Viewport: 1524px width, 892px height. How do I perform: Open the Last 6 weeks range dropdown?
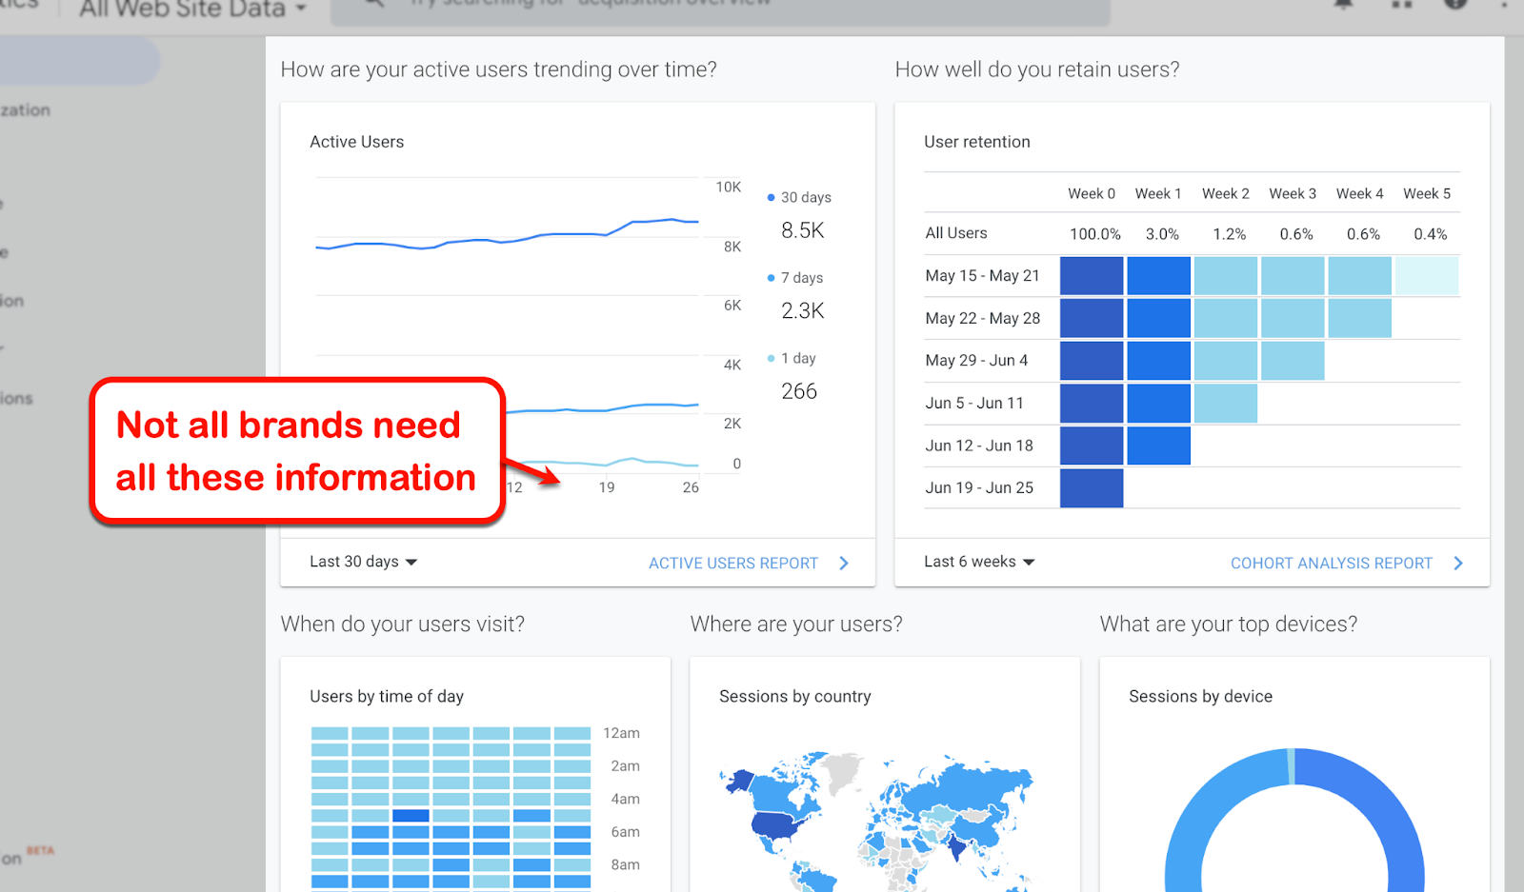979,562
